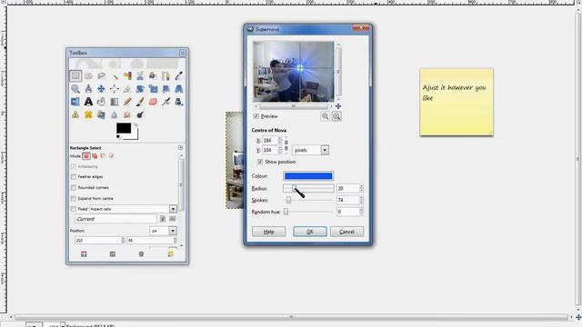The width and height of the screenshot is (582, 327).
Task: Select the Measure compass tool
Action: (88, 89)
